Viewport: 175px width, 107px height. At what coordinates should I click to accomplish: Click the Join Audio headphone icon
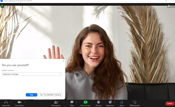pyautogui.click(x=6, y=102)
